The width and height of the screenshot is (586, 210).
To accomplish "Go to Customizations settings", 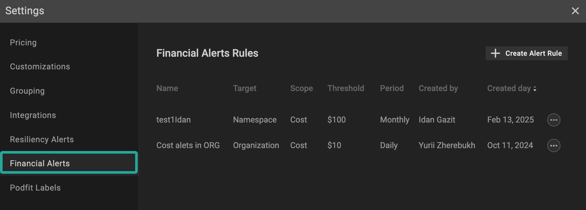I will tap(40, 67).
